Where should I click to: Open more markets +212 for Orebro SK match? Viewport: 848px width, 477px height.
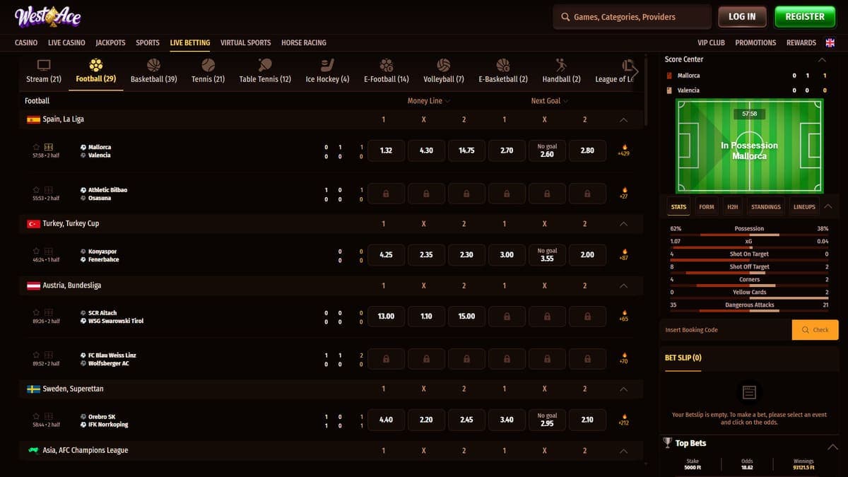[x=623, y=420]
